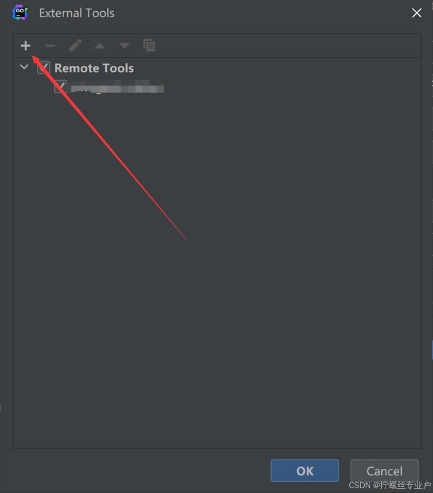The image size is (433, 493).
Task: Click the Cancel button
Action: [x=384, y=471]
